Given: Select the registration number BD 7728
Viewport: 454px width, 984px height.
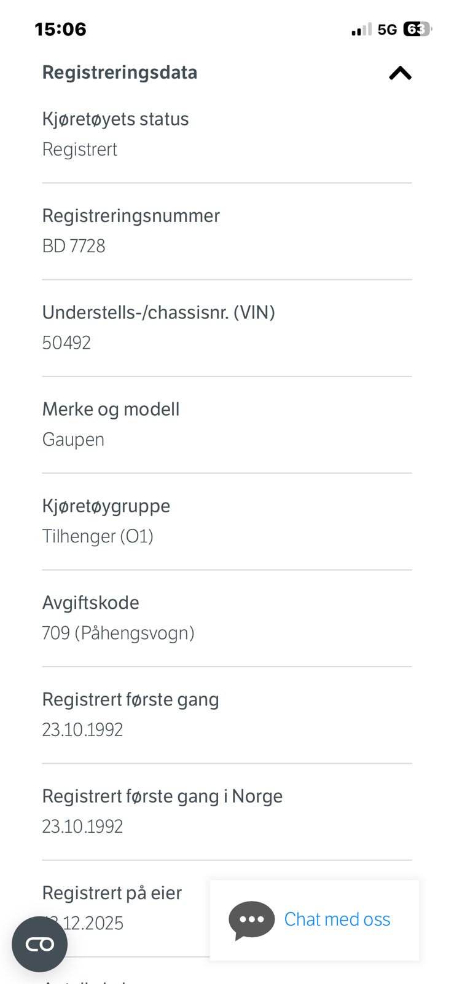Looking at the screenshot, I should pos(74,246).
